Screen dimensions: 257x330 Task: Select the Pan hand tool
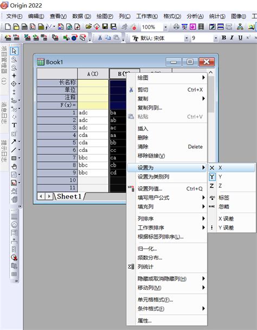[14, 167]
